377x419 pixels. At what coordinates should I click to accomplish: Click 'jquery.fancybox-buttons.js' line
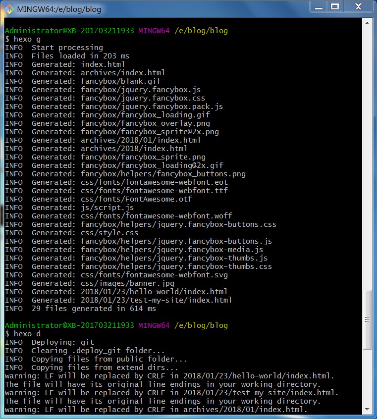(139, 241)
